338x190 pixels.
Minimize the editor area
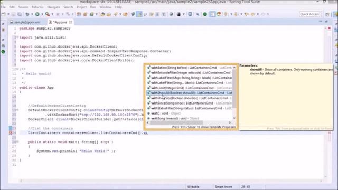coord(321,22)
